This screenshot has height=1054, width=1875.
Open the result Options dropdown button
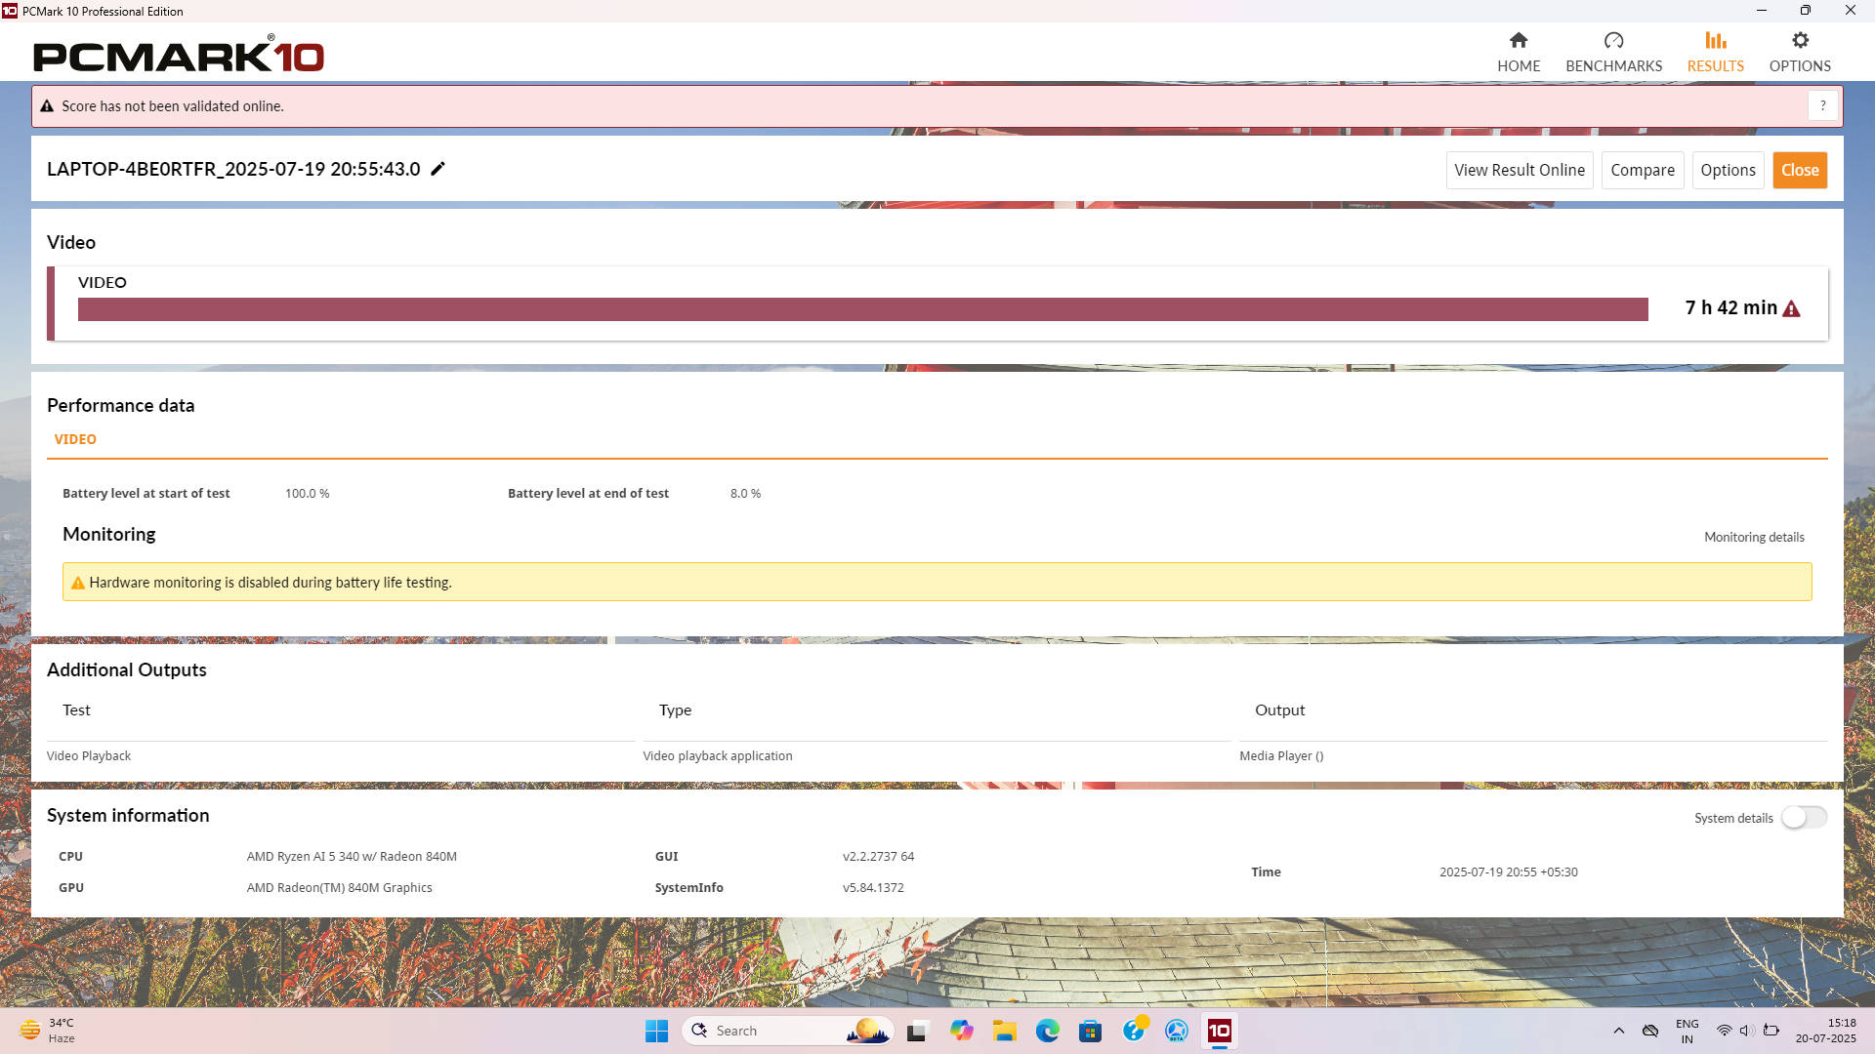tap(1728, 170)
